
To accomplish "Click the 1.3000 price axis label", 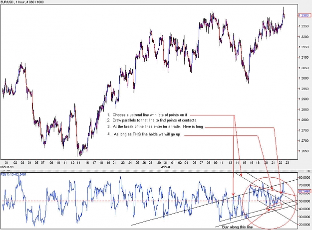I will tap(304, 78).
